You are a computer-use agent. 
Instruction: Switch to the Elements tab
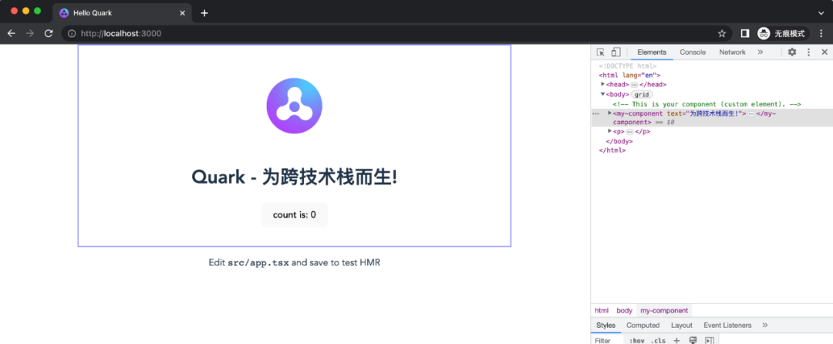click(652, 52)
